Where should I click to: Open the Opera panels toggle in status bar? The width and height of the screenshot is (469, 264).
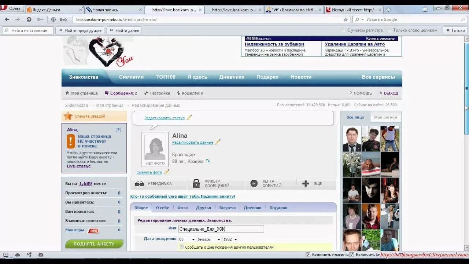pyautogui.click(x=6, y=255)
